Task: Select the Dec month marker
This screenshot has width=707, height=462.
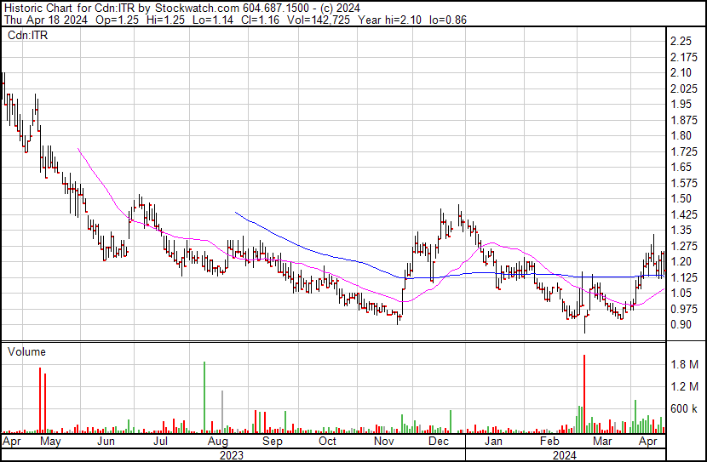Action: pyautogui.click(x=439, y=442)
